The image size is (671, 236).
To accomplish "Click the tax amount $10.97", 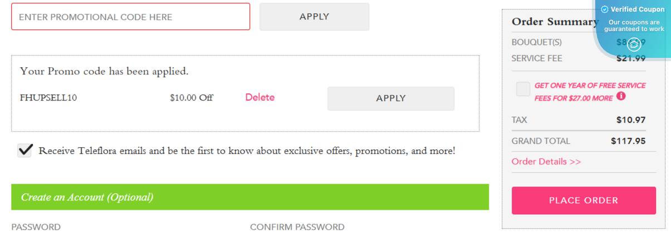I will point(631,120).
